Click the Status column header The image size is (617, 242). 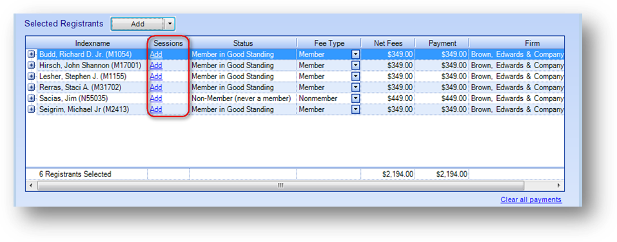(243, 43)
